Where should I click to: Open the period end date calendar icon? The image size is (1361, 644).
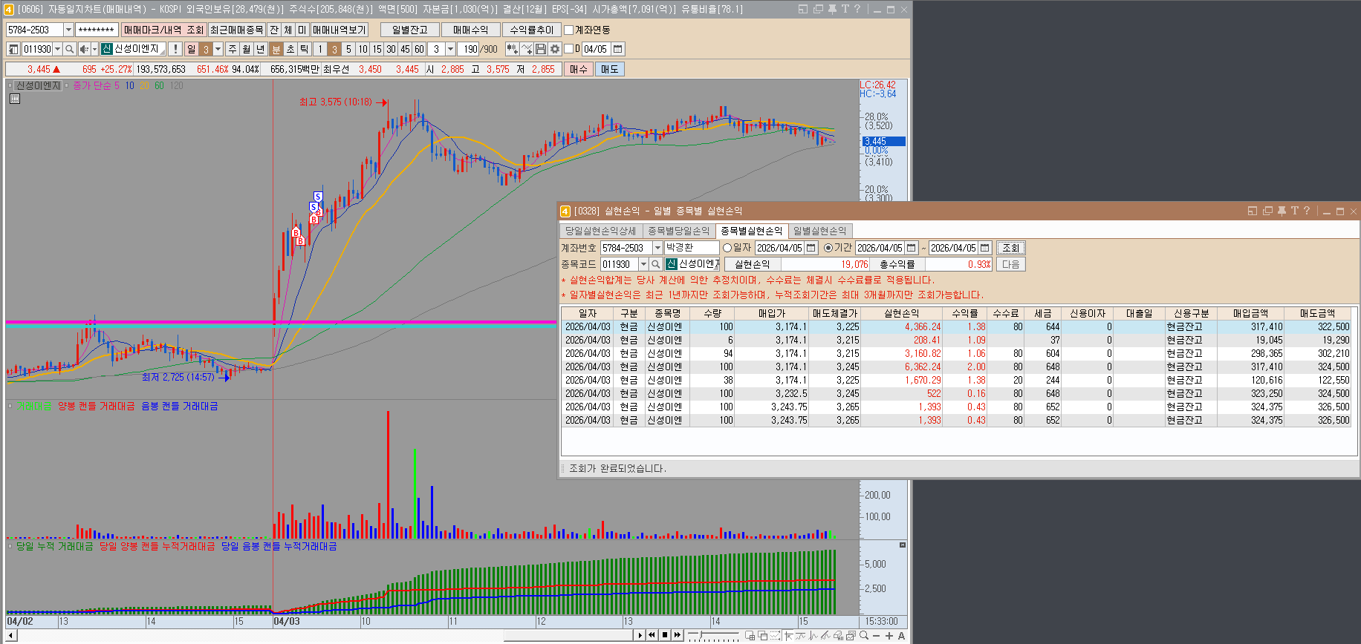(985, 248)
